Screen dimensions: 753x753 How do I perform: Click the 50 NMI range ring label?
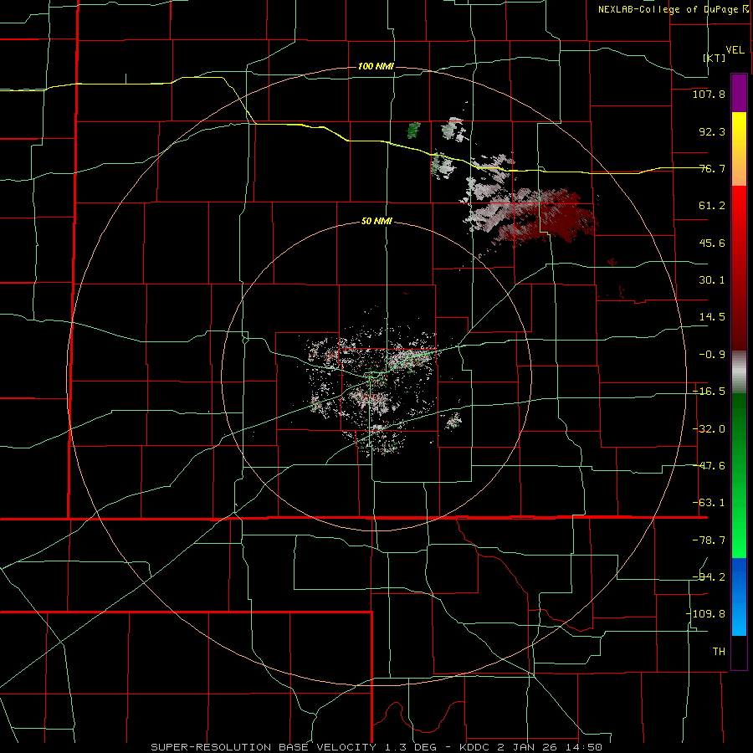(x=376, y=222)
